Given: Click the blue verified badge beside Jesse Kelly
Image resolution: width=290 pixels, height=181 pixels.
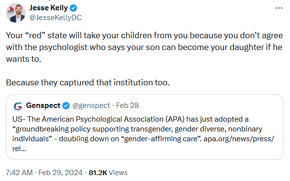Looking at the screenshot, I should pos(74,8).
